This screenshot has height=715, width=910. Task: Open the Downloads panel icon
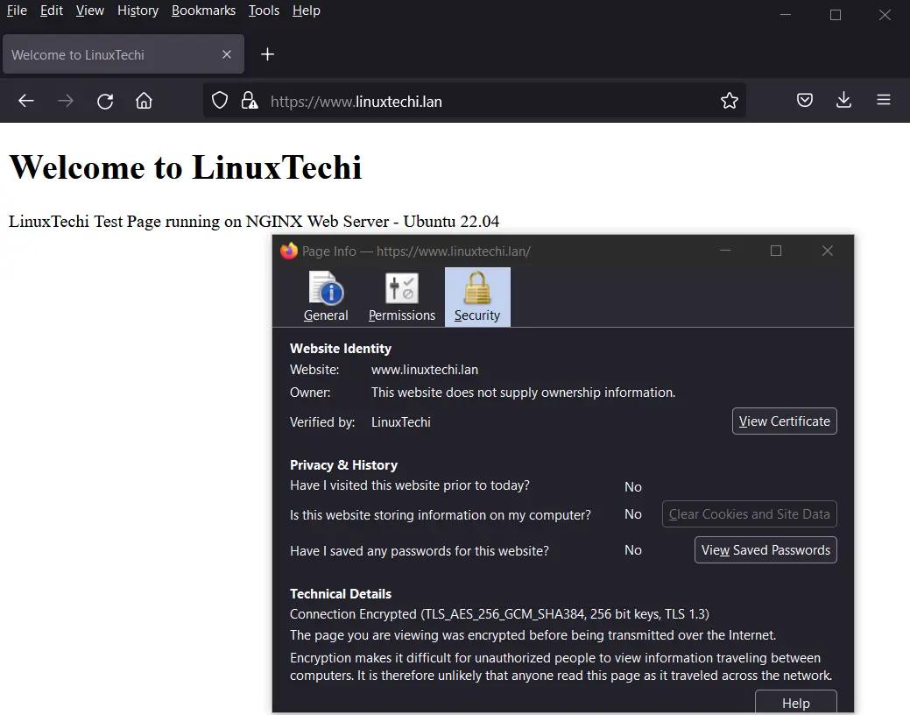843,100
